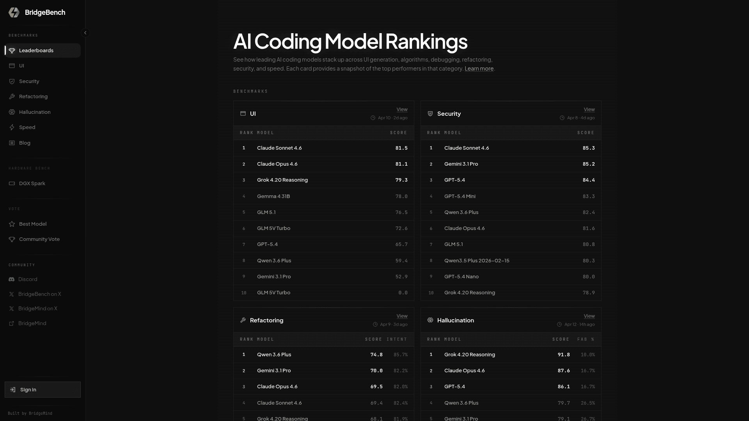Click the Sign in button
The image size is (749, 421).
[43, 390]
